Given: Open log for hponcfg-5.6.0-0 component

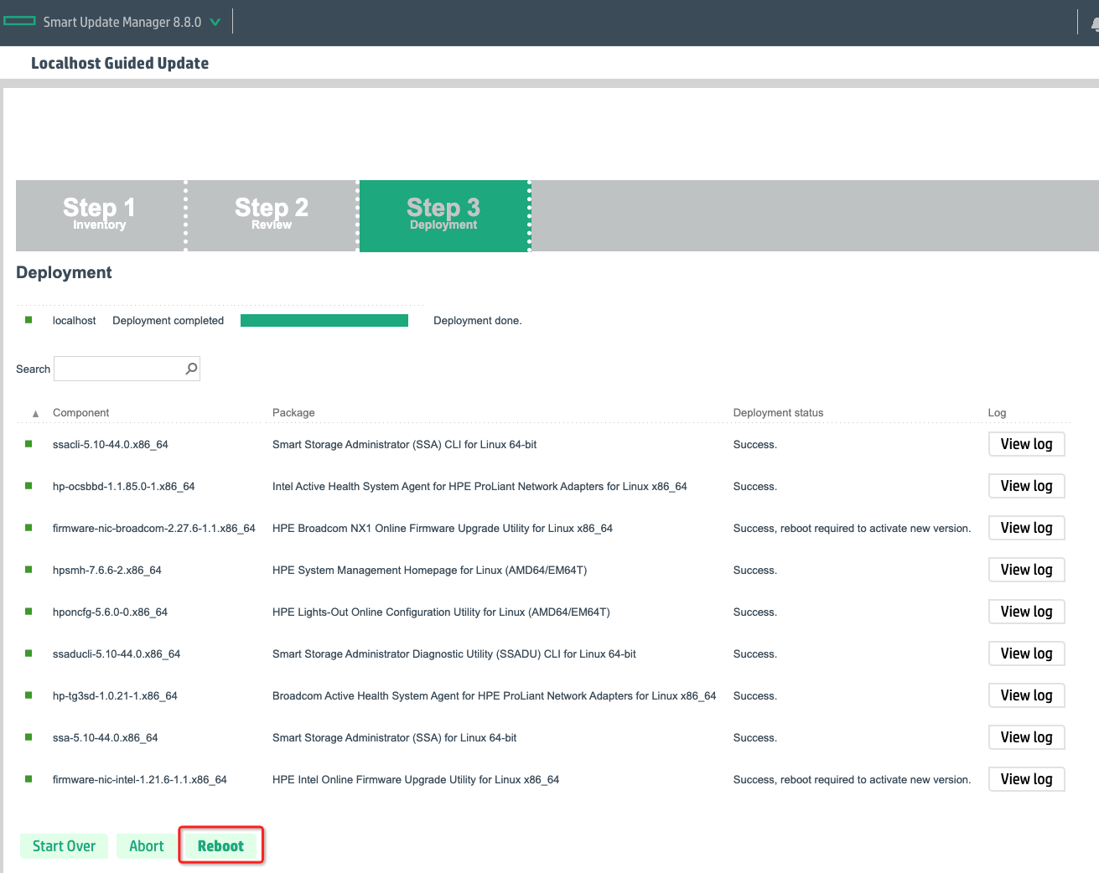Looking at the screenshot, I should pyautogui.click(x=1026, y=612).
